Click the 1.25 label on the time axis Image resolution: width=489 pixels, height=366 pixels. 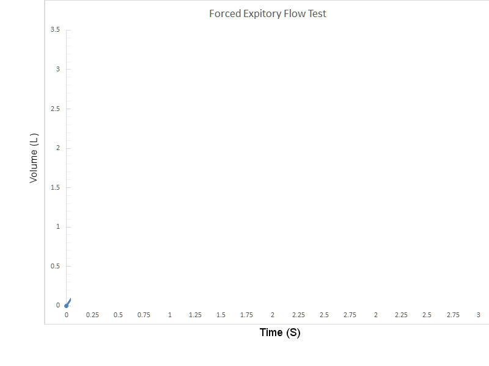point(195,315)
